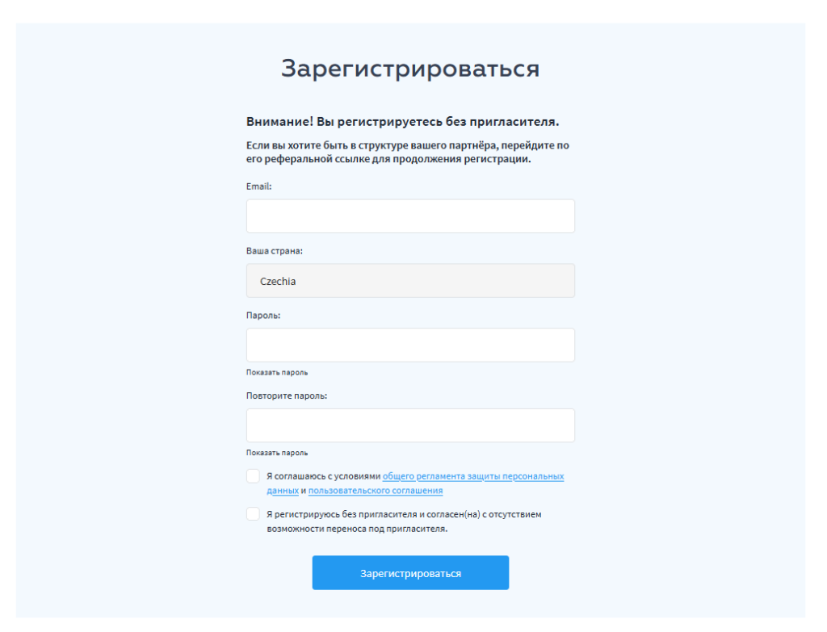Open общего регламента защиты персональных link
This screenshot has height=632, width=827.
[x=473, y=476]
